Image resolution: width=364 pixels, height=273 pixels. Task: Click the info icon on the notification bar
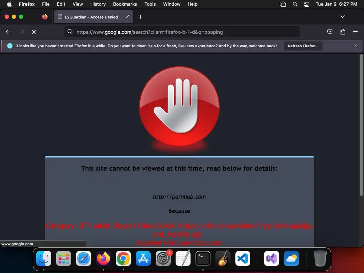point(10,46)
